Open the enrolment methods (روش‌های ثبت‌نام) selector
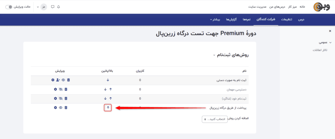The height and width of the screenshot is (139, 335). pos(230,55)
